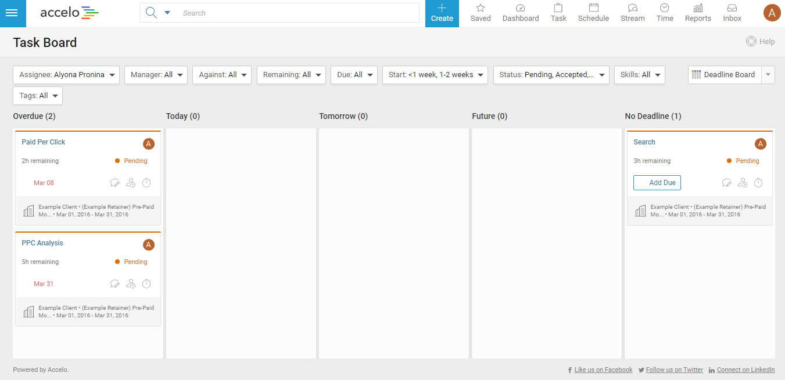Click the assignee avatar on Search task
Viewport: 785px width, 380px height.
(761, 144)
